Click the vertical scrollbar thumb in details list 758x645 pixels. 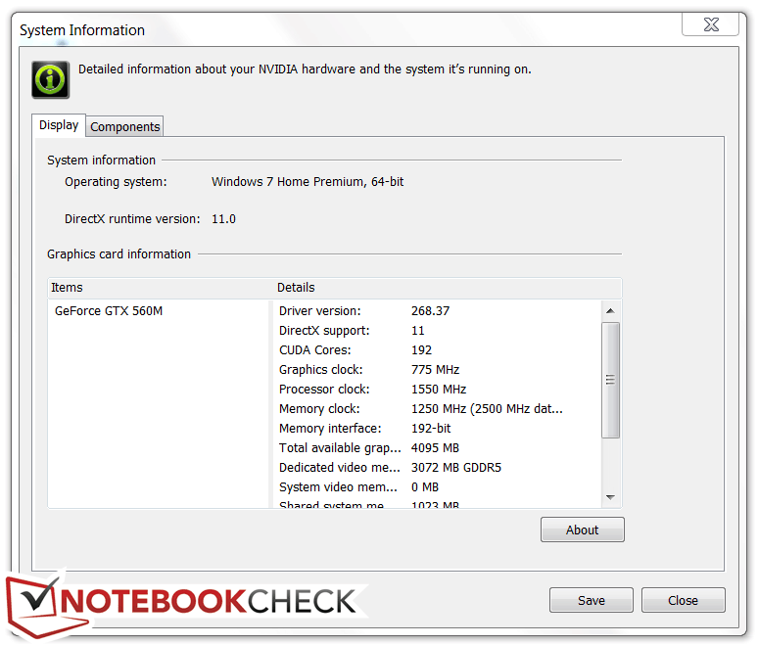pyautogui.click(x=610, y=380)
